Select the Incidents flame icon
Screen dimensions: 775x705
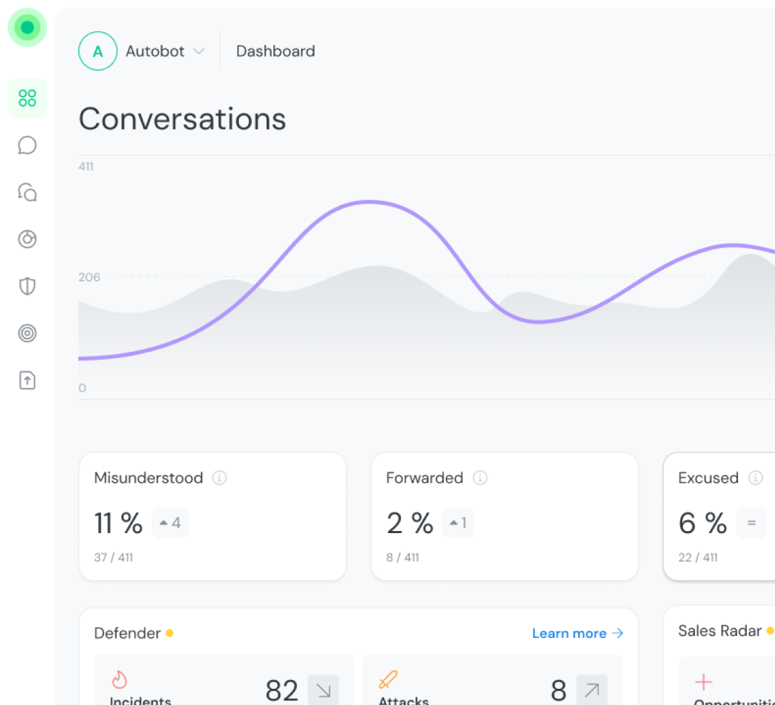tap(119, 680)
